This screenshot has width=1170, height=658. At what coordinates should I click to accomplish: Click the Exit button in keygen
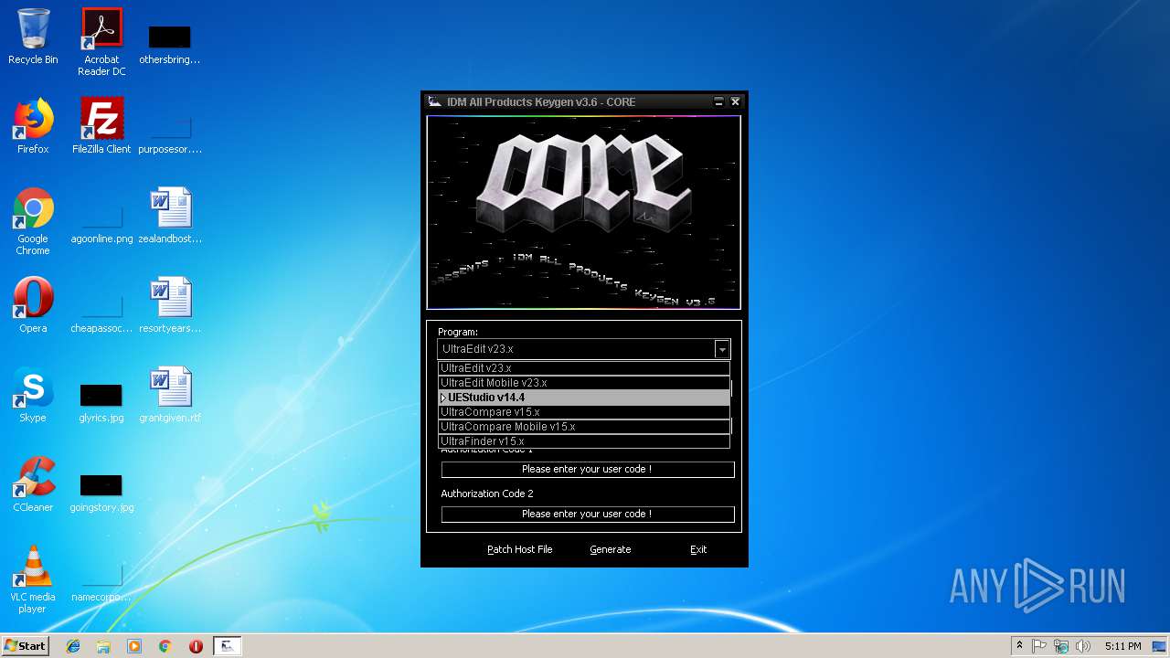[x=698, y=549]
